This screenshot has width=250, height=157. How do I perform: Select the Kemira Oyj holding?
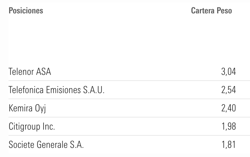(27, 108)
